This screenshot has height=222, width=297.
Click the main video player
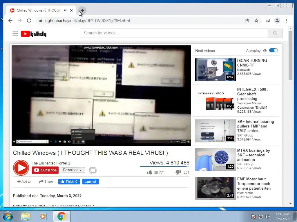click(101, 95)
